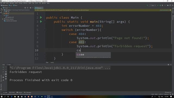Run the Main class from line 2 gutter
Screen dimensions: 174x98
41,17
